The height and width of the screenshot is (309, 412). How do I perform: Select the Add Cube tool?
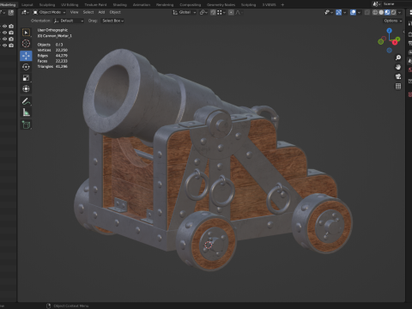coord(26,124)
